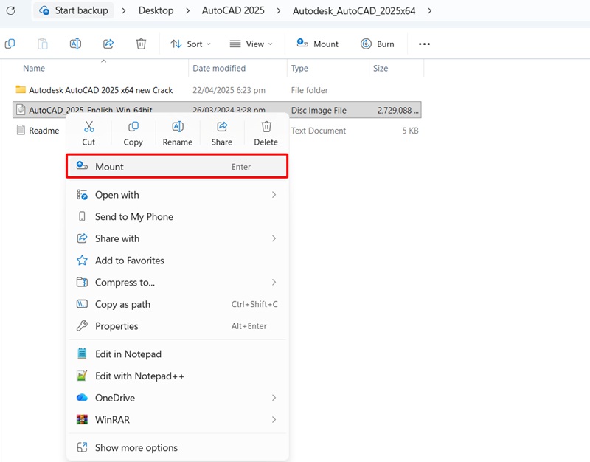Open the Sort dropdown
This screenshot has height=462, width=590.
[x=190, y=44]
